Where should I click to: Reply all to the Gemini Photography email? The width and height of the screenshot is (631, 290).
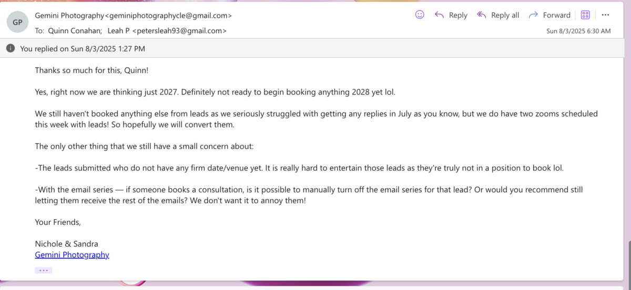point(498,15)
